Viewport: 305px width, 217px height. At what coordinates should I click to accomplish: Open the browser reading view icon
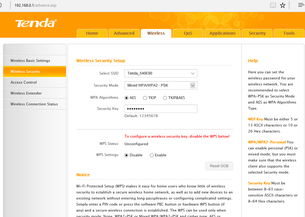pos(273,5)
